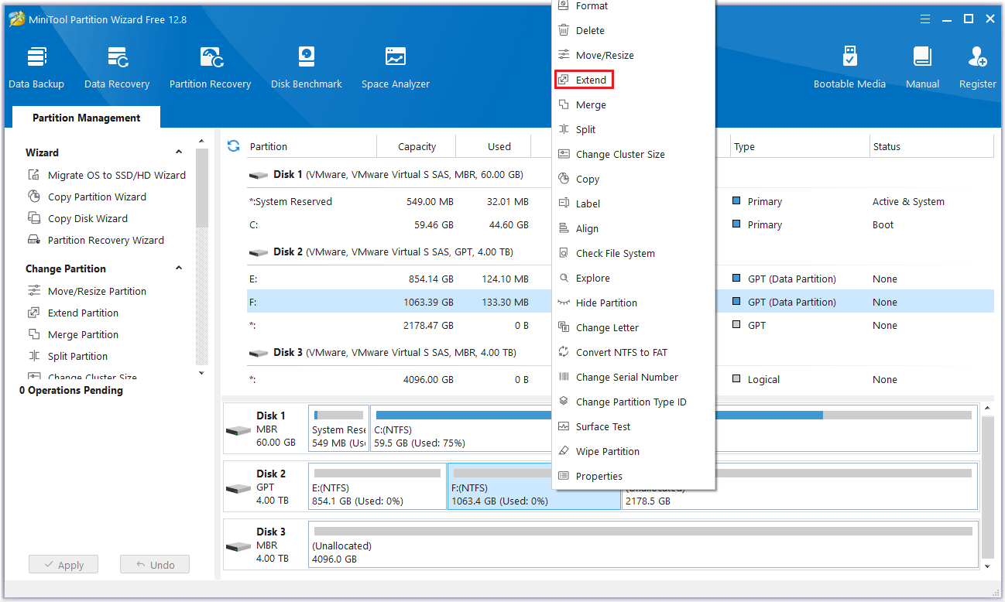
Task: Click Extend in the context menu
Action: (633, 80)
